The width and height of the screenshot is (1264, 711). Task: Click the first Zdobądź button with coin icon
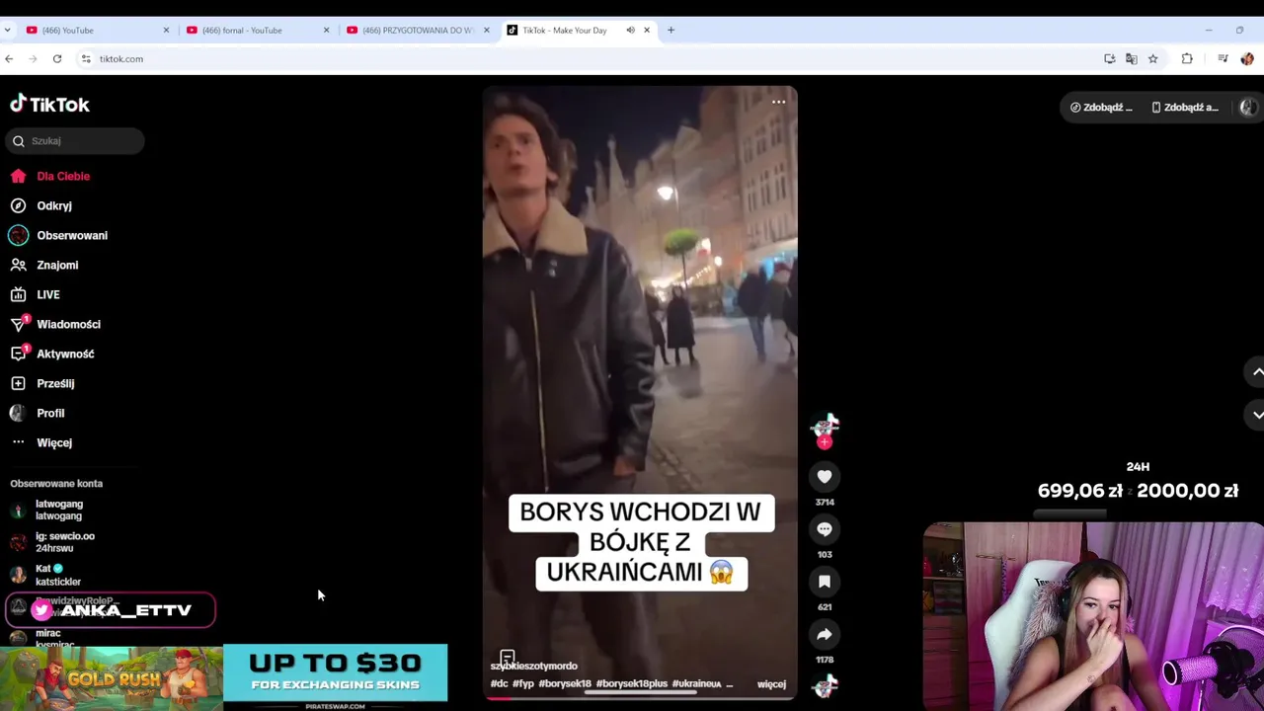point(1101,108)
